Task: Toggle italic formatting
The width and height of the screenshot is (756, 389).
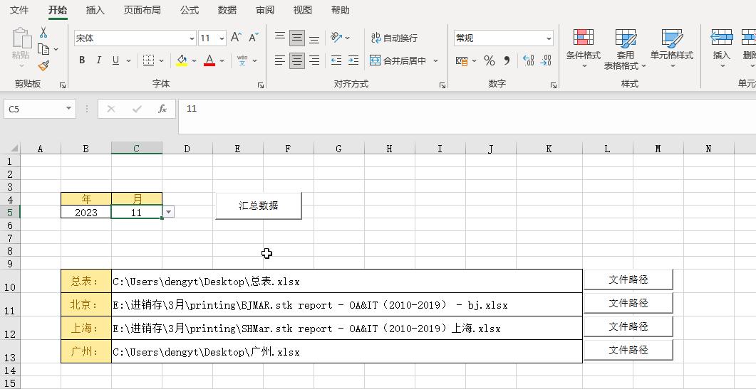Action: pyautogui.click(x=98, y=60)
